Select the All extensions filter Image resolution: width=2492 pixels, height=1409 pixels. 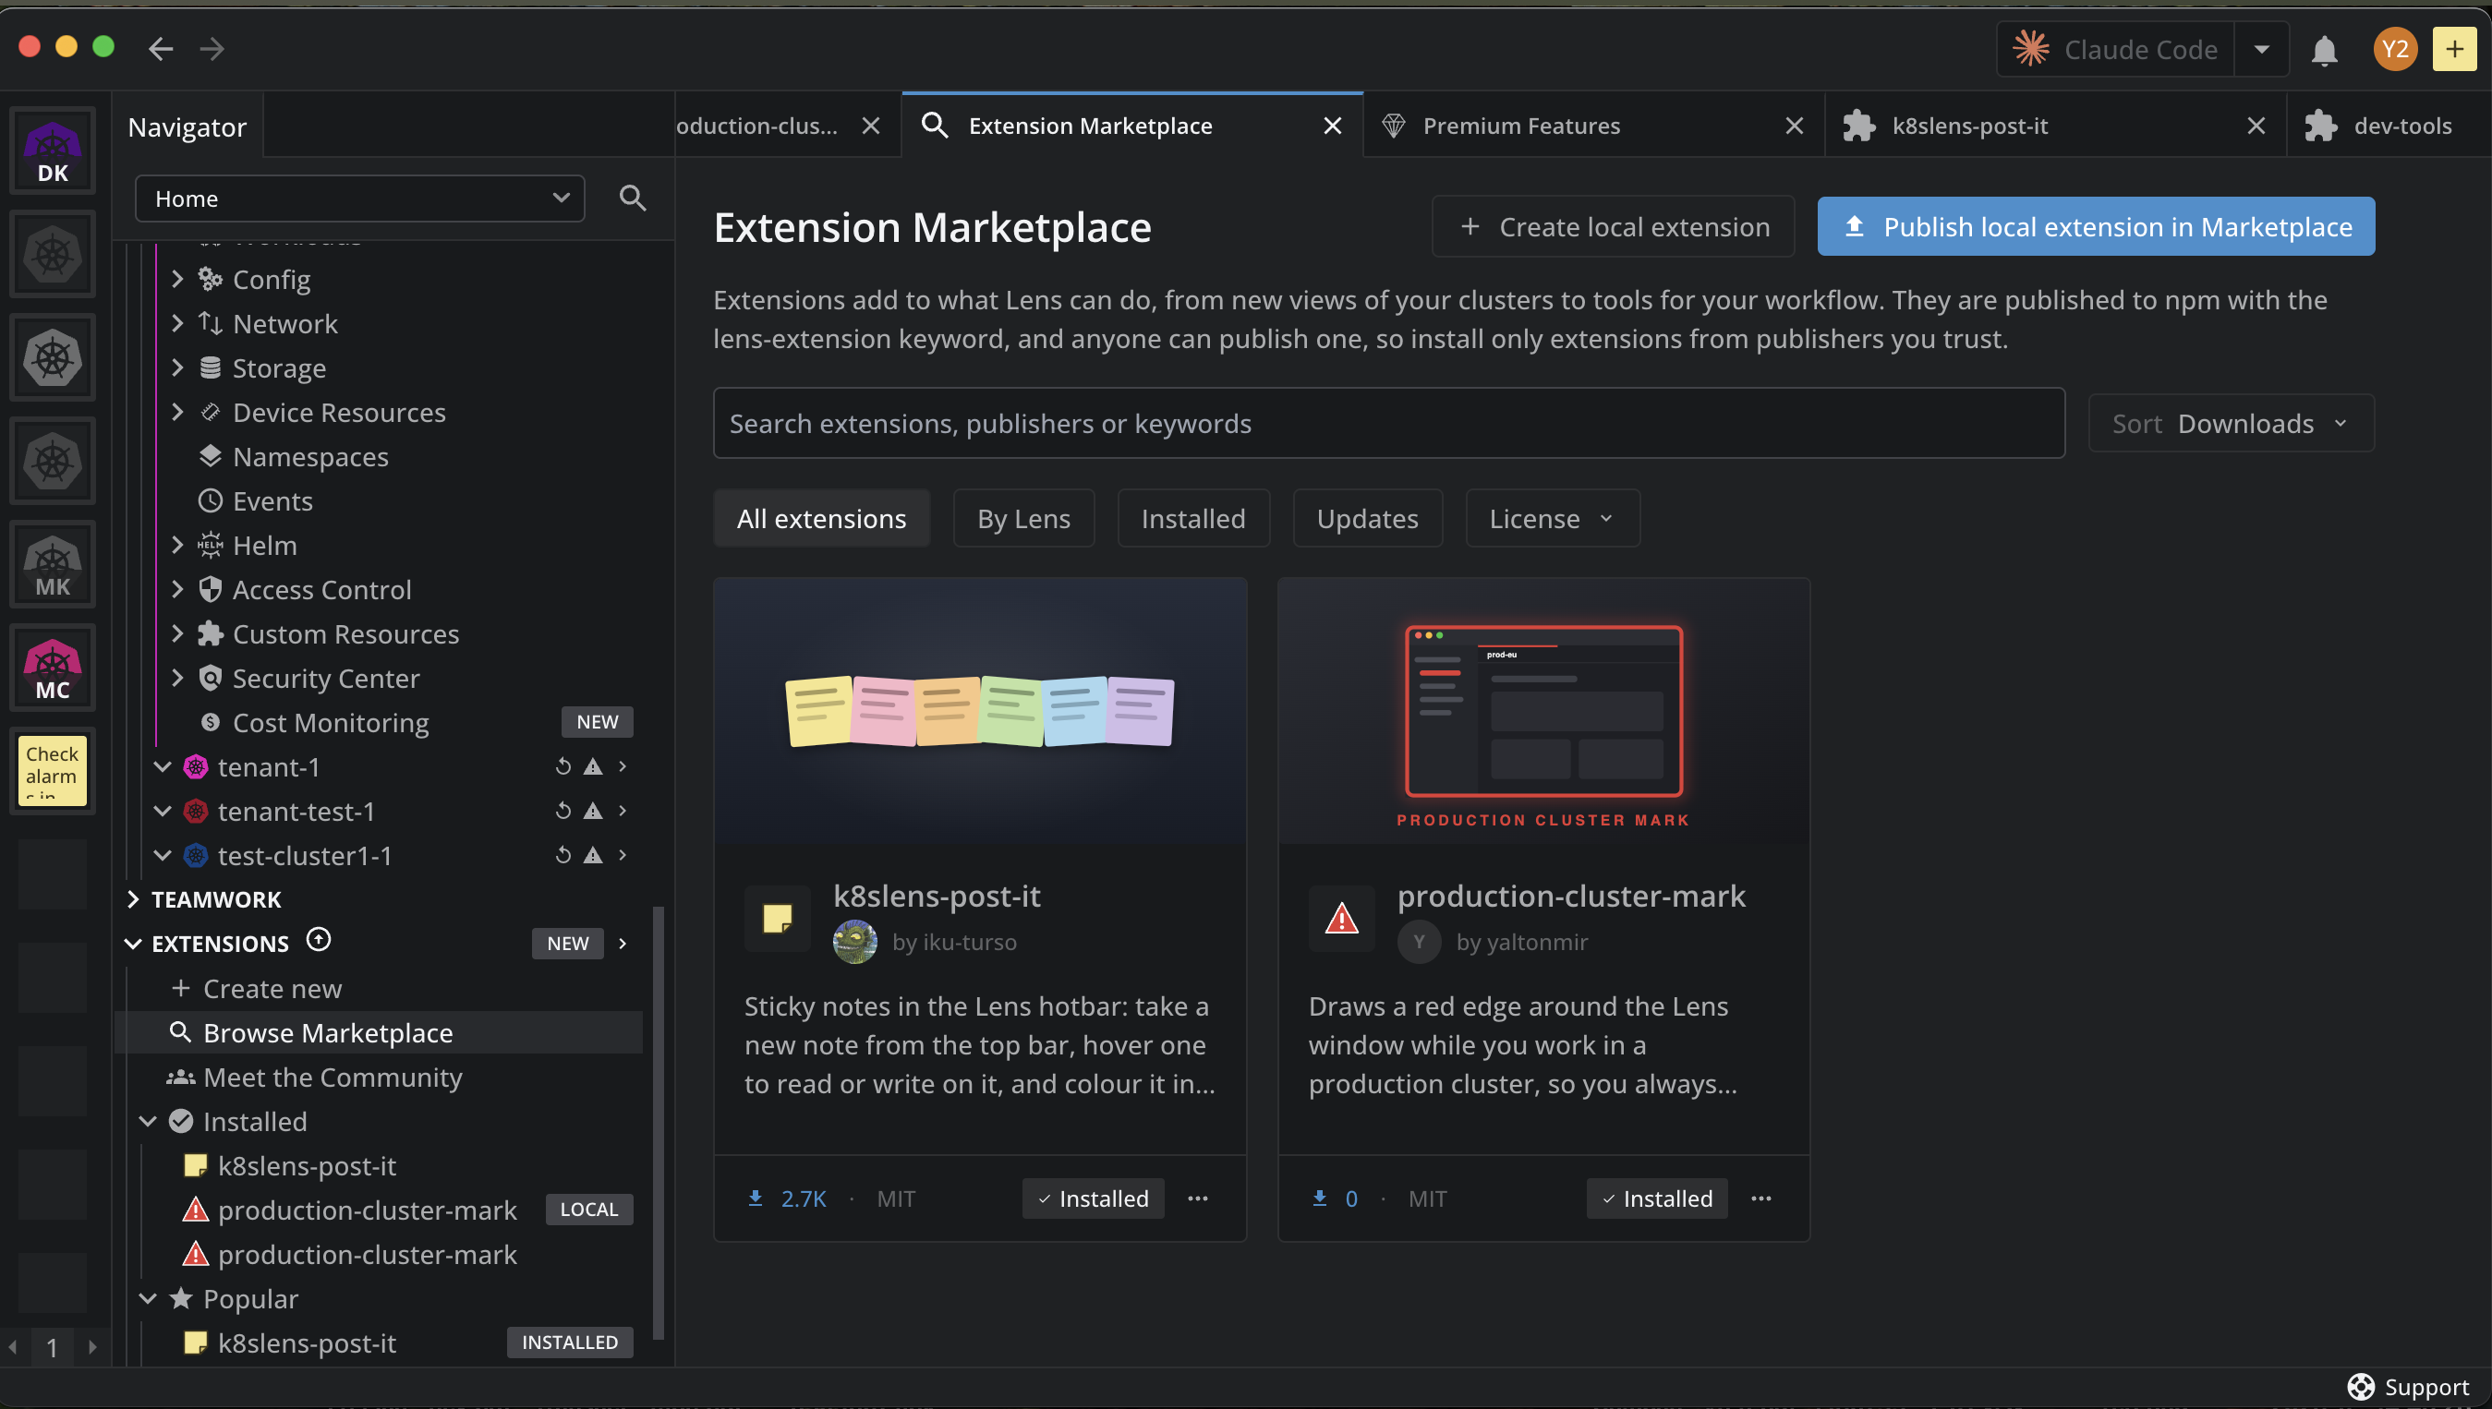pos(822,519)
